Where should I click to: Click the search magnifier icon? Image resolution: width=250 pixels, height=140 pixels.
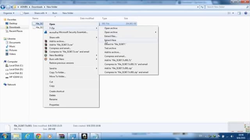(247, 7)
